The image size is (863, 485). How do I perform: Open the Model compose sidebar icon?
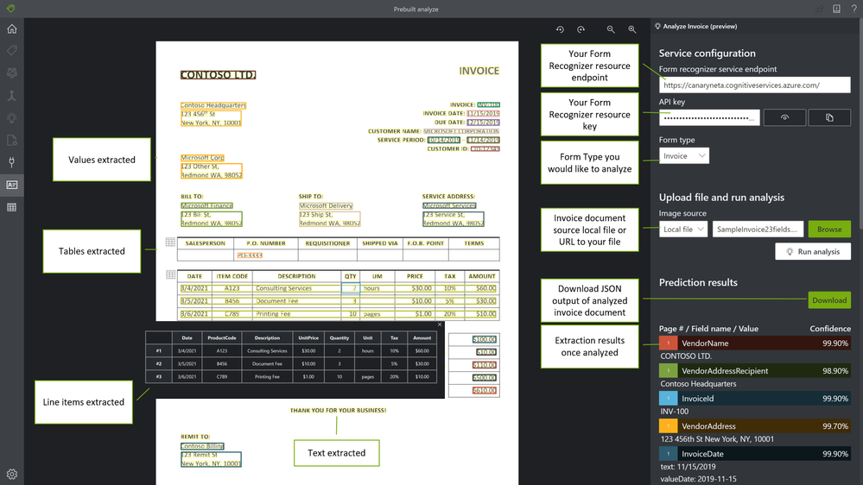pyautogui.click(x=11, y=96)
